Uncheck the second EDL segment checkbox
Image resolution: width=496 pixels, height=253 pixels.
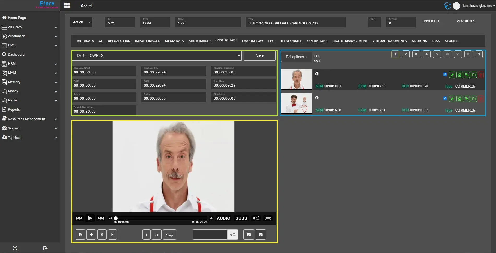(x=445, y=98)
